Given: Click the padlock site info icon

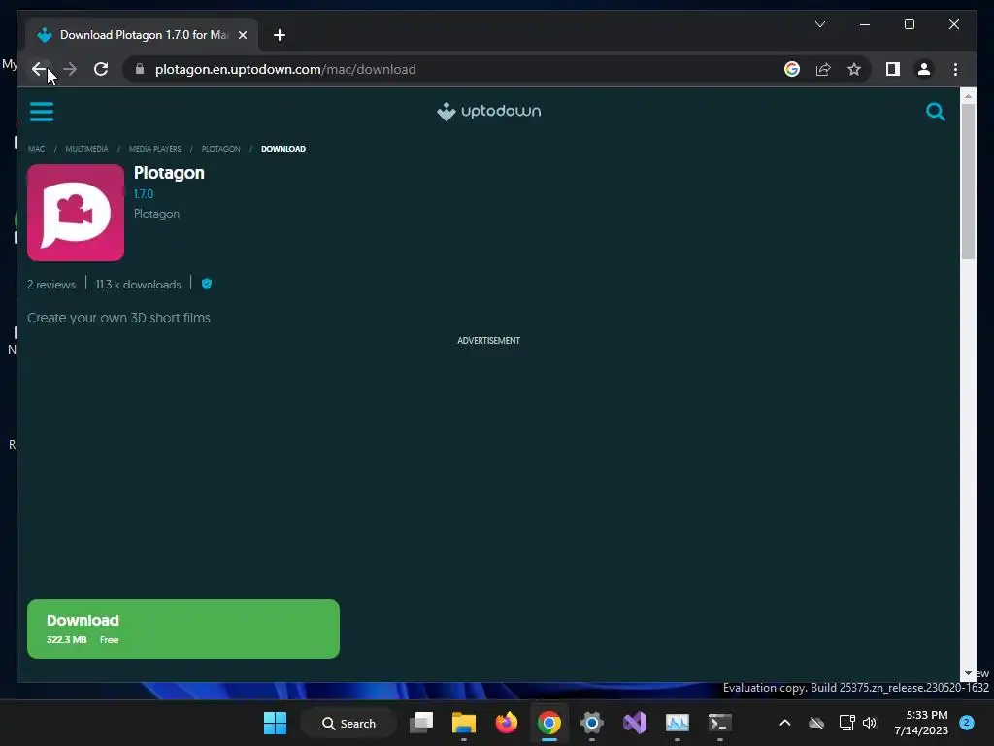Looking at the screenshot, I should pyautogui.click(x=140, y=69).
